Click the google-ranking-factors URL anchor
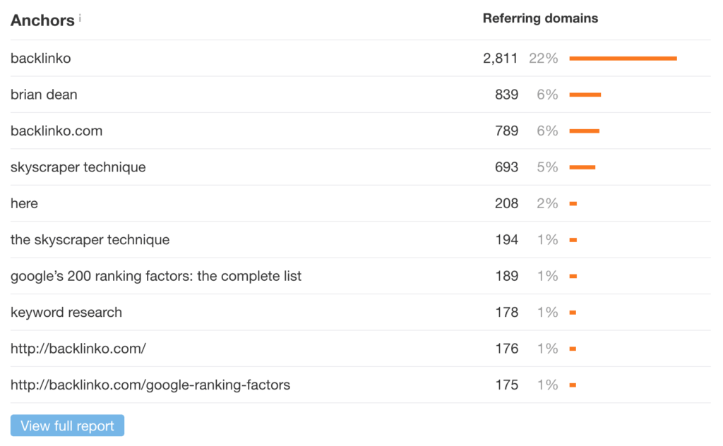This screenshot has height=446, width=723. (150, 385)
